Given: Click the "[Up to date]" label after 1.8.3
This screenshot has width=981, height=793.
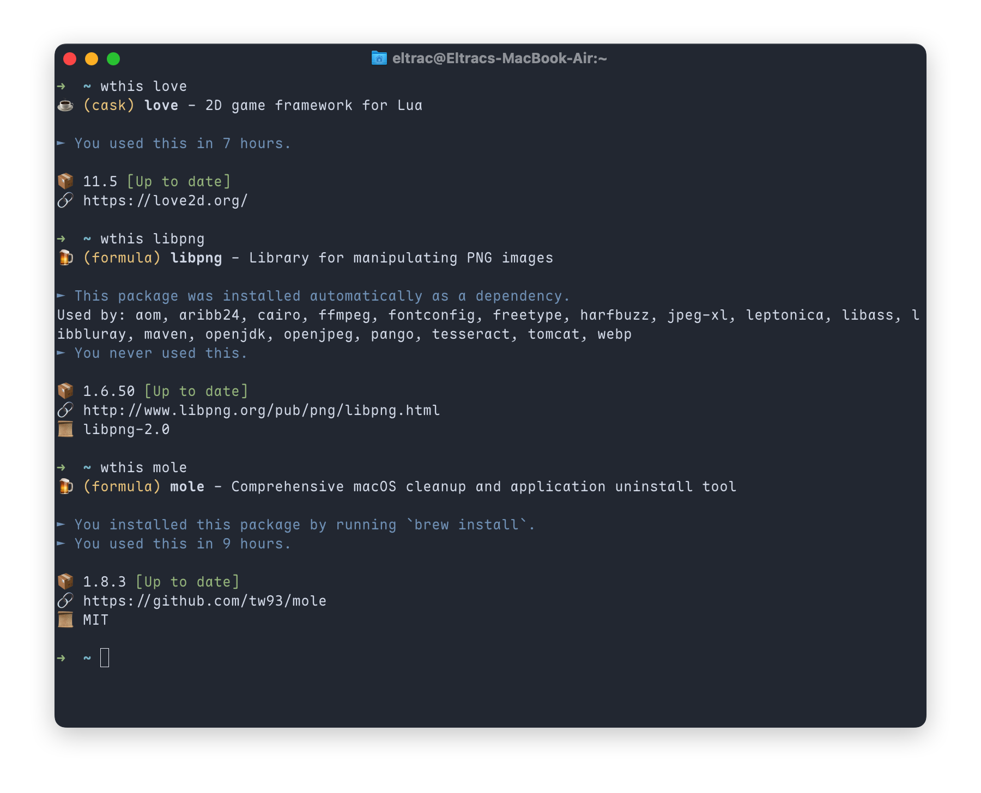Looking at the screenshot, I should 187,582.
